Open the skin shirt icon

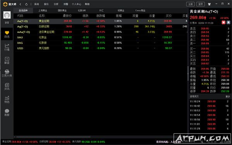pyautogui.click(x=209, y=4)
